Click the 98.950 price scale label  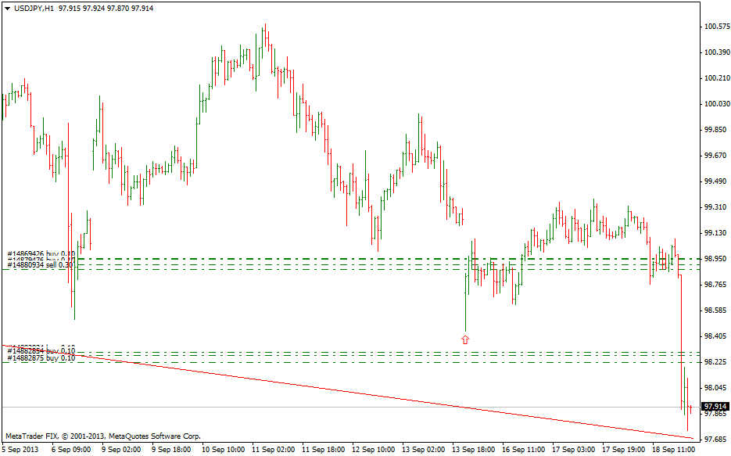(x=715, y=259)
